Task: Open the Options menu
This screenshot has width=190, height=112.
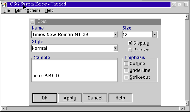Action: point(33,10)
